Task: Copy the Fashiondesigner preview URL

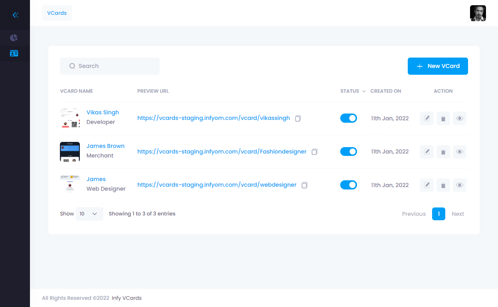Action: click(314, 152)
